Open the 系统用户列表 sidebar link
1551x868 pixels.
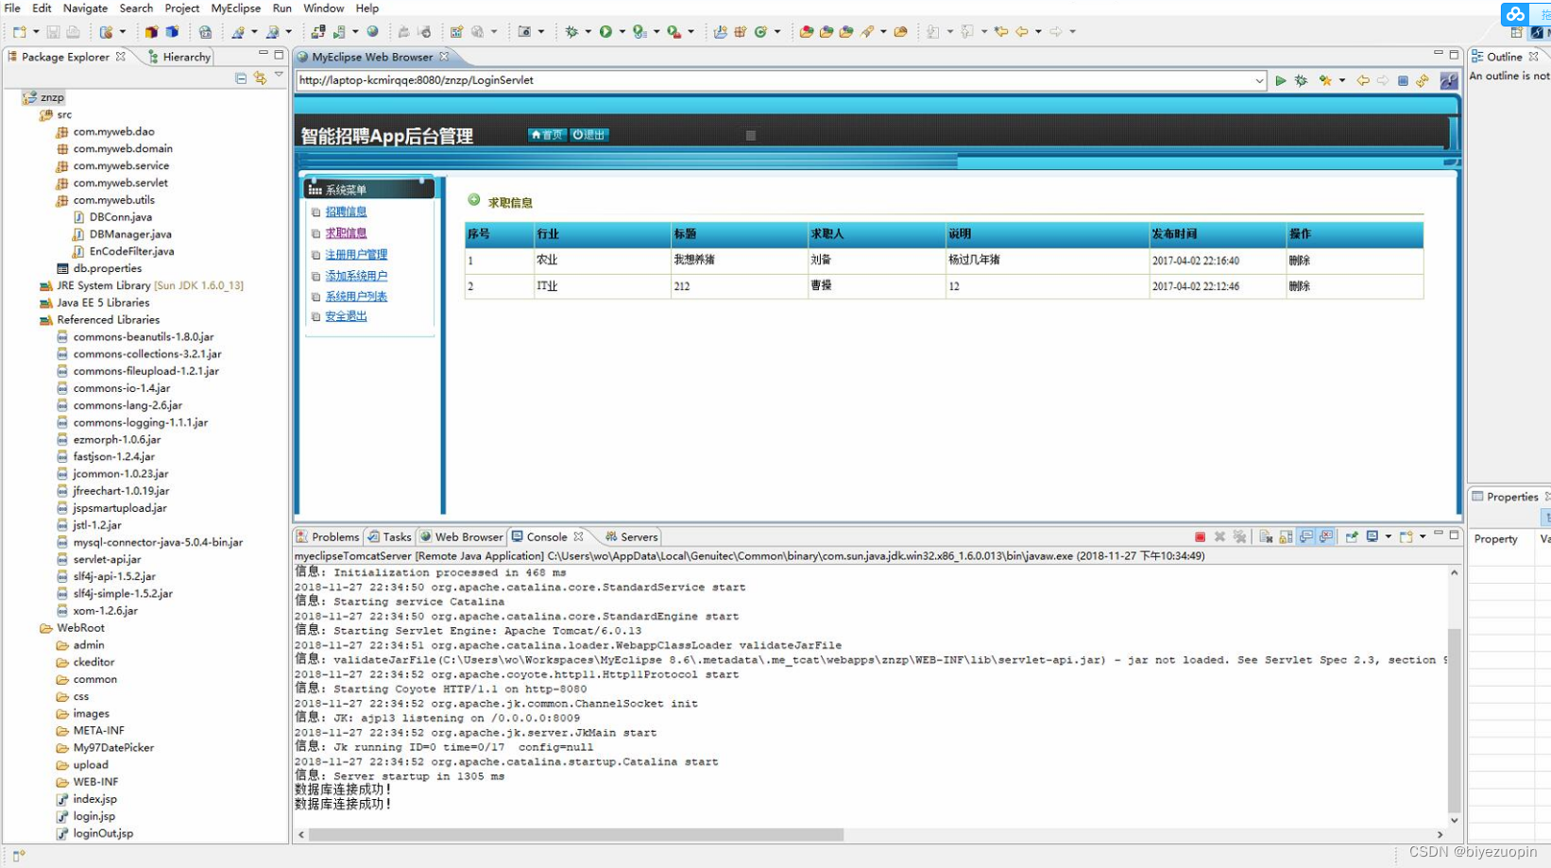tap(356, 296)
